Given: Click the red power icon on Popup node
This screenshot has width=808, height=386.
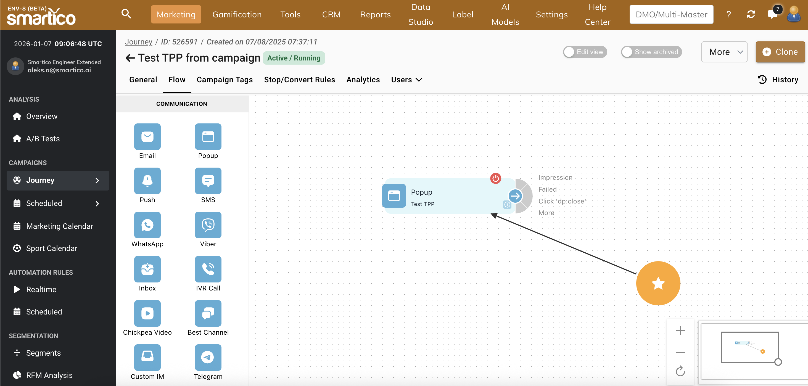Looking at the screenshot, I should [x=495, y=178].
